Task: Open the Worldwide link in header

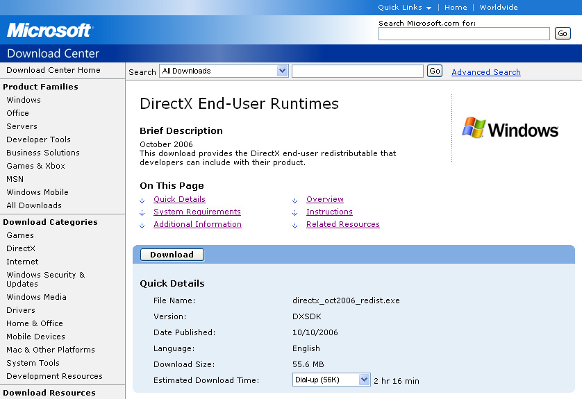Action: 499,8
